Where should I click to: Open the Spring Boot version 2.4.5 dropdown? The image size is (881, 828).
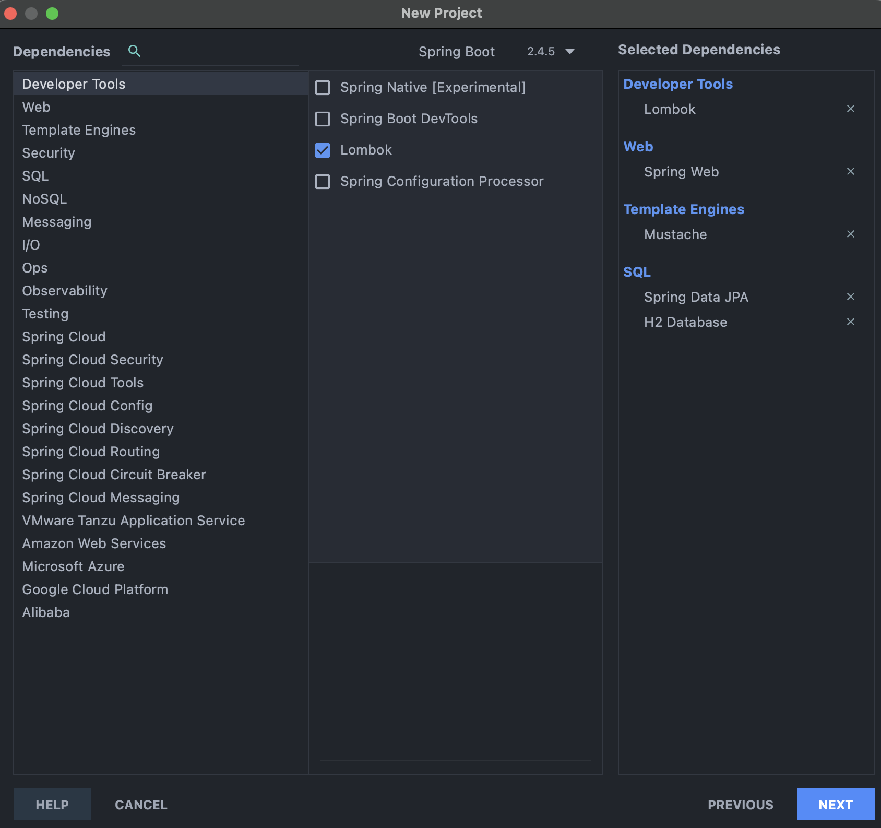click(550, 52)
